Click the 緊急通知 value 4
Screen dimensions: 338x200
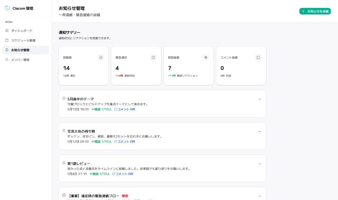tap(117, 68)
